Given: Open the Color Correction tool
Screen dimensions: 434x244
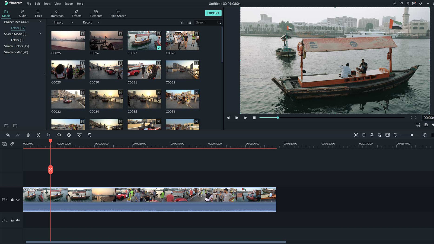Looking at the screenshot, I should (69, 135).
